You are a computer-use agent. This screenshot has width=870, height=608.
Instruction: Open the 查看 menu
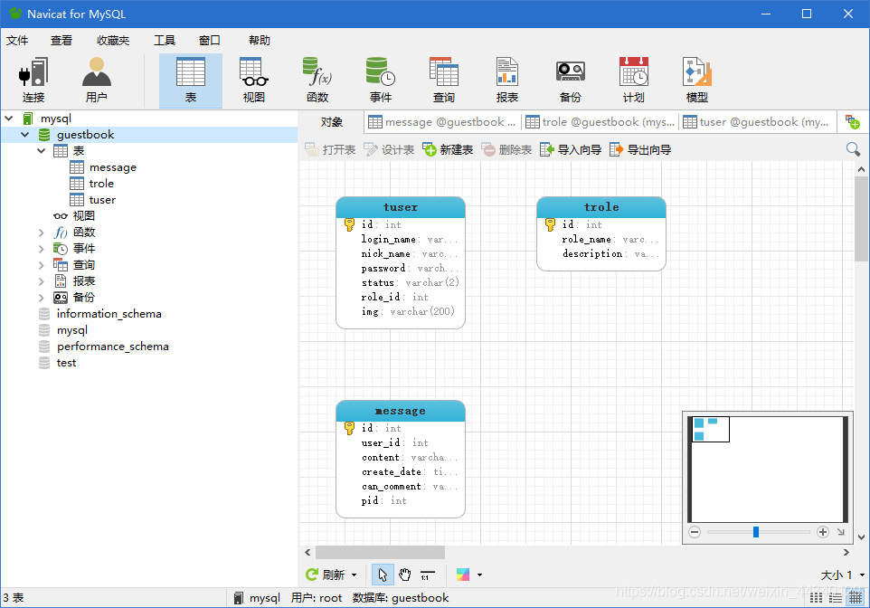61,40
